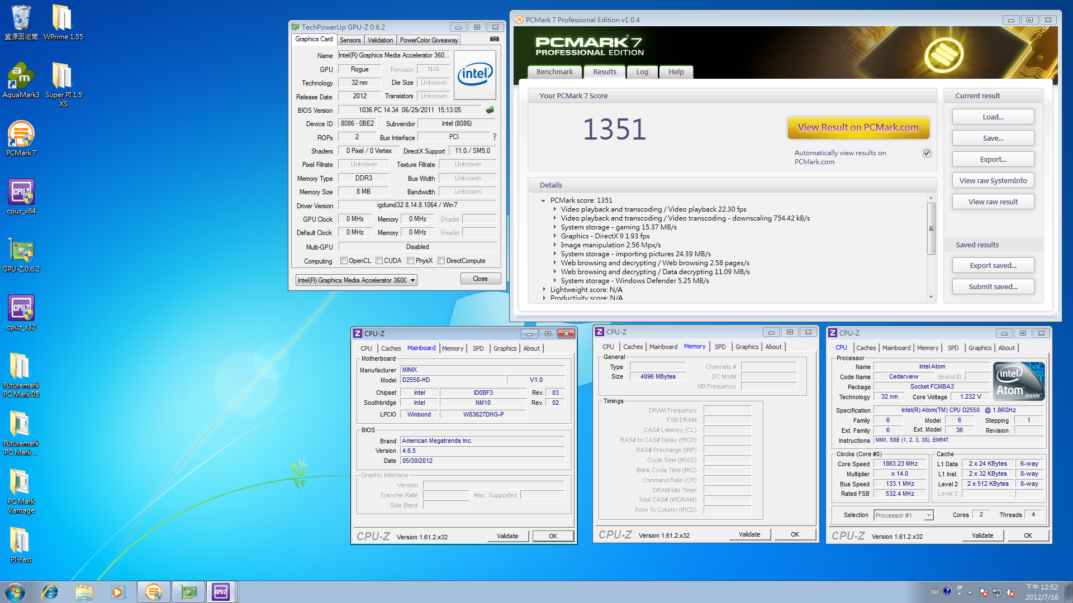Open Internet Explorer from the taskbar
1073x603 pixels.
click(x=50, y=592)
